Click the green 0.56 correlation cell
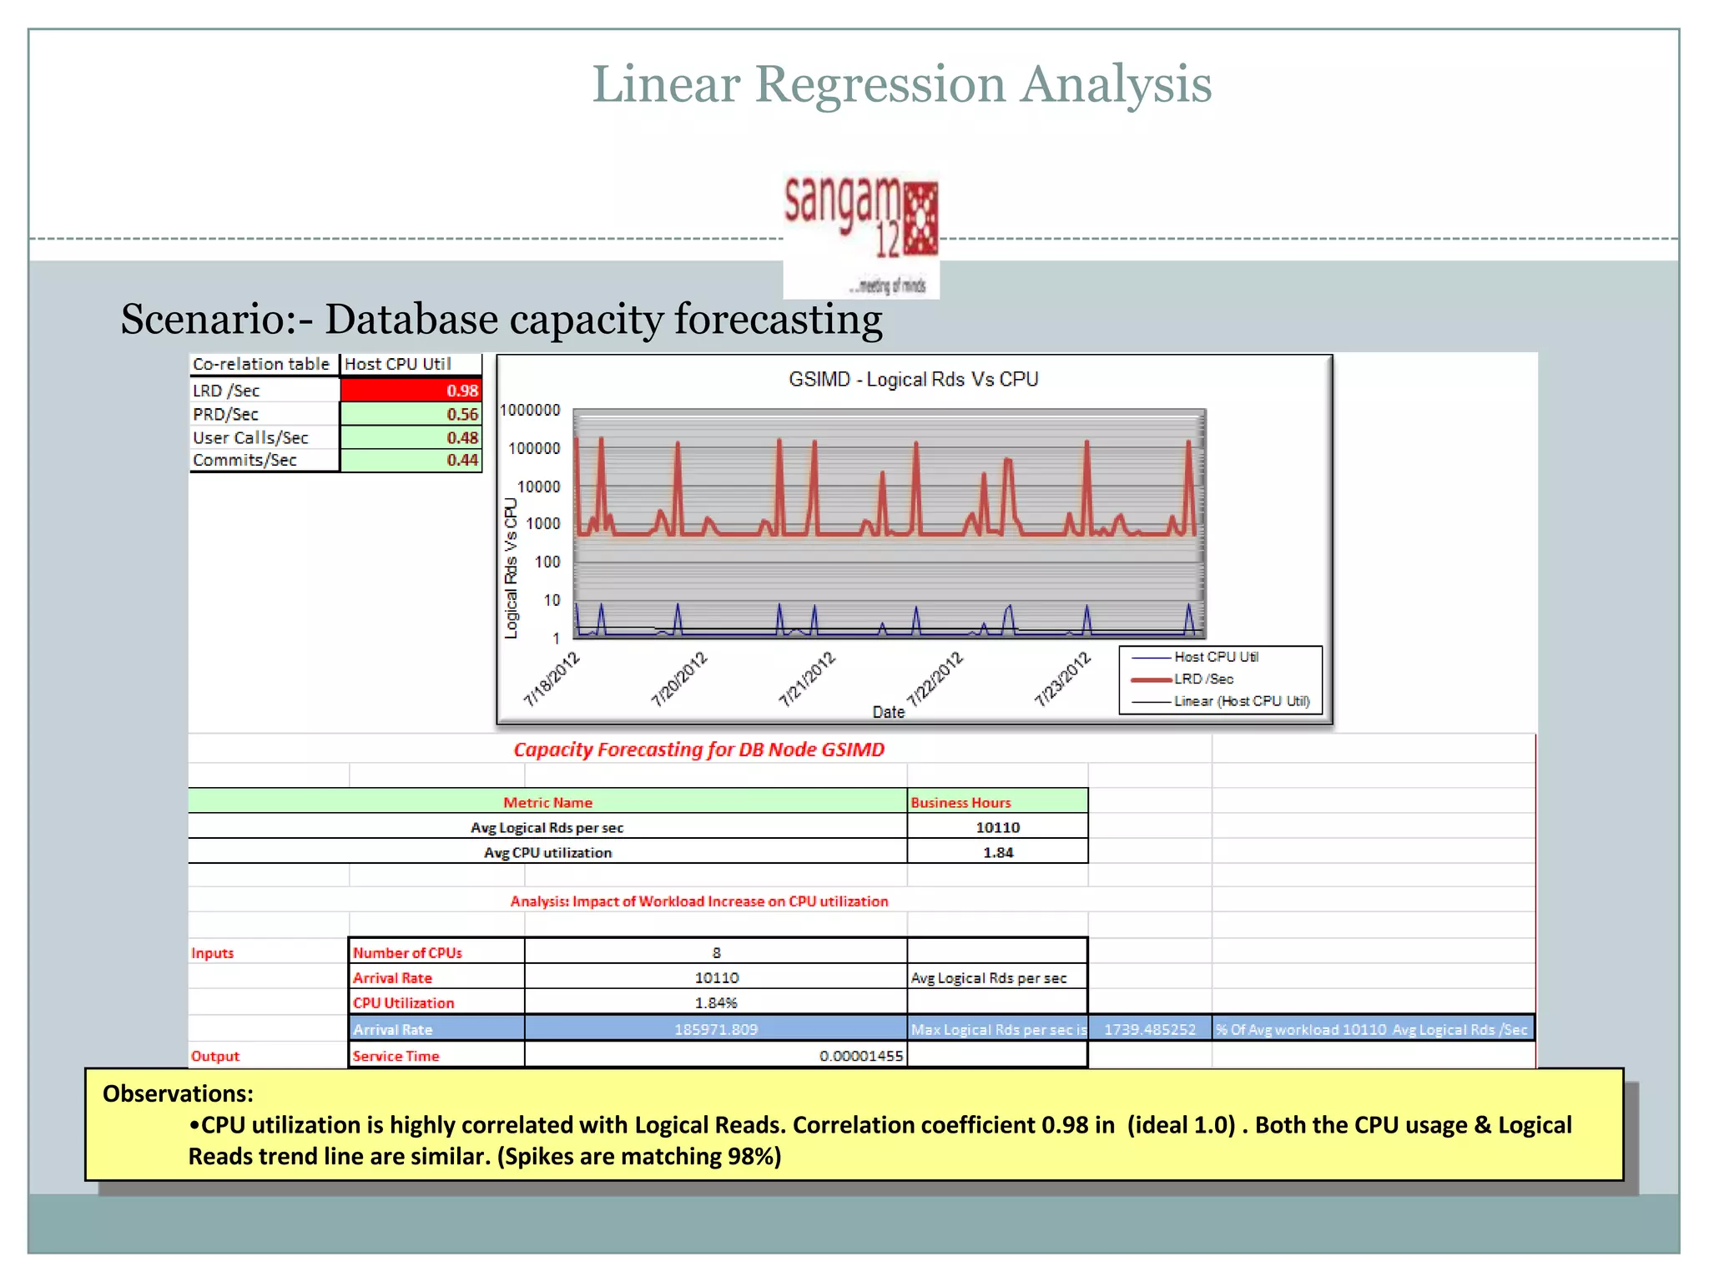 [x=411, y=414]
